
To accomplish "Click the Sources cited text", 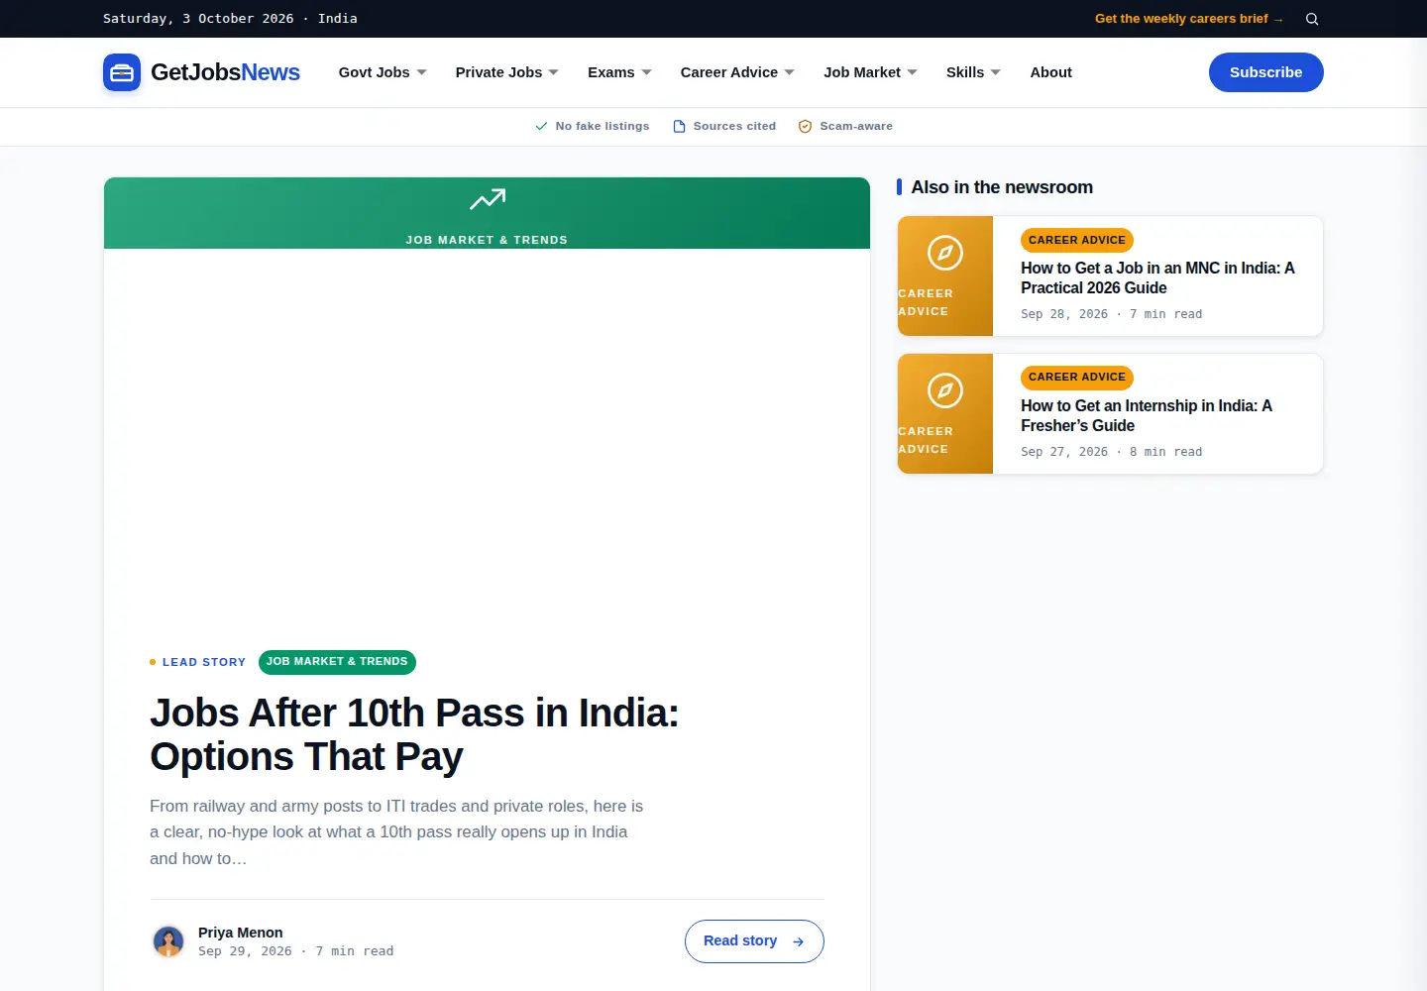I will point(734,126).
